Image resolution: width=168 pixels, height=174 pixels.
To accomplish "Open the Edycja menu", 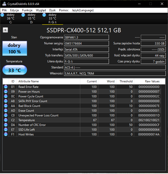I will pos(14,10).
